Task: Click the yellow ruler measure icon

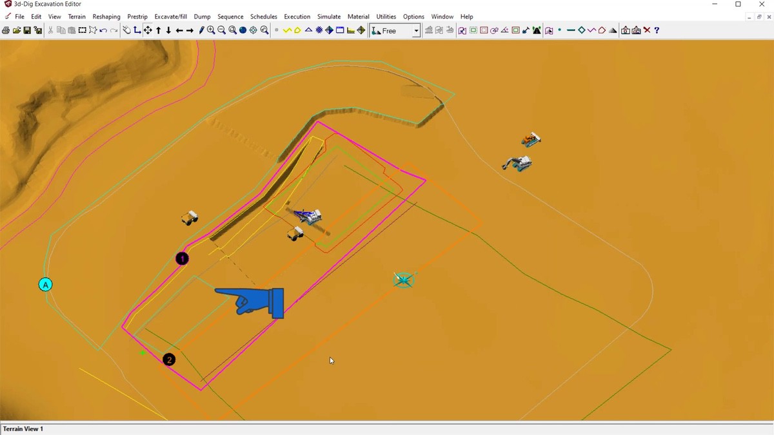Action: coord(350,30)
